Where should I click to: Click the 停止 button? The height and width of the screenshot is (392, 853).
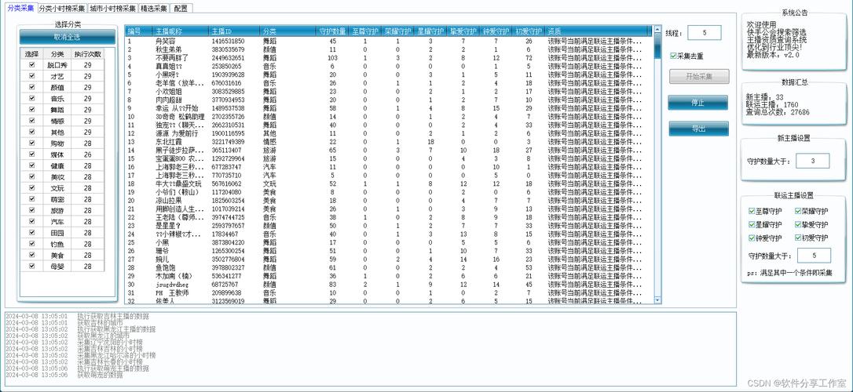(698, 103)
